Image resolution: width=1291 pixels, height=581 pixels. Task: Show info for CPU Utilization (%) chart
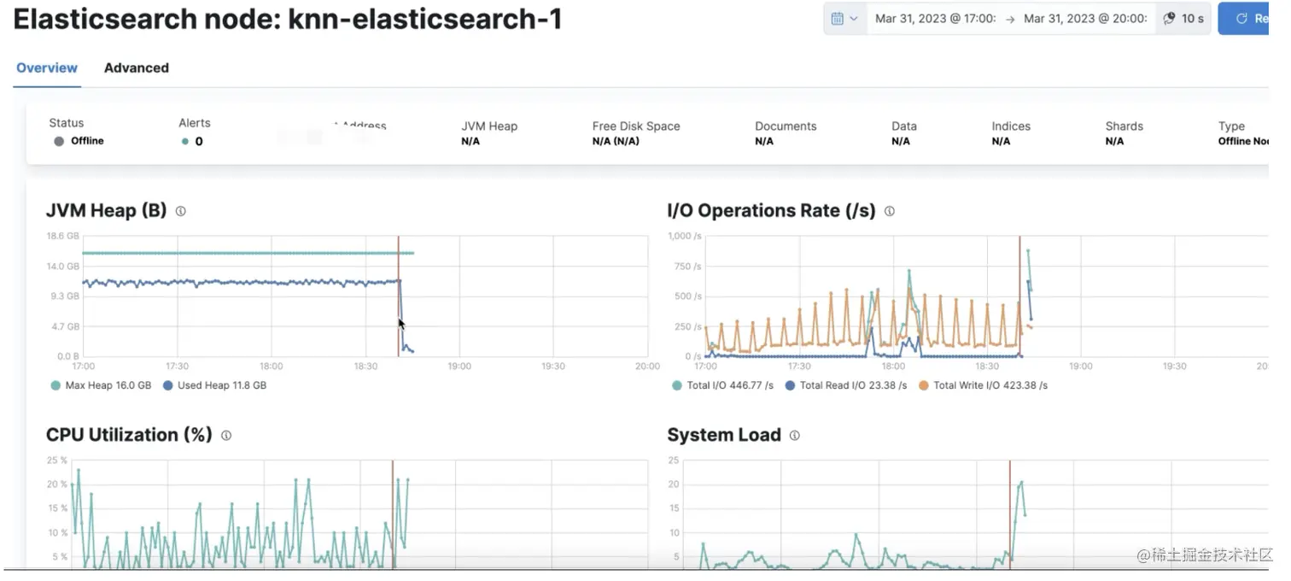click(225, 435)
